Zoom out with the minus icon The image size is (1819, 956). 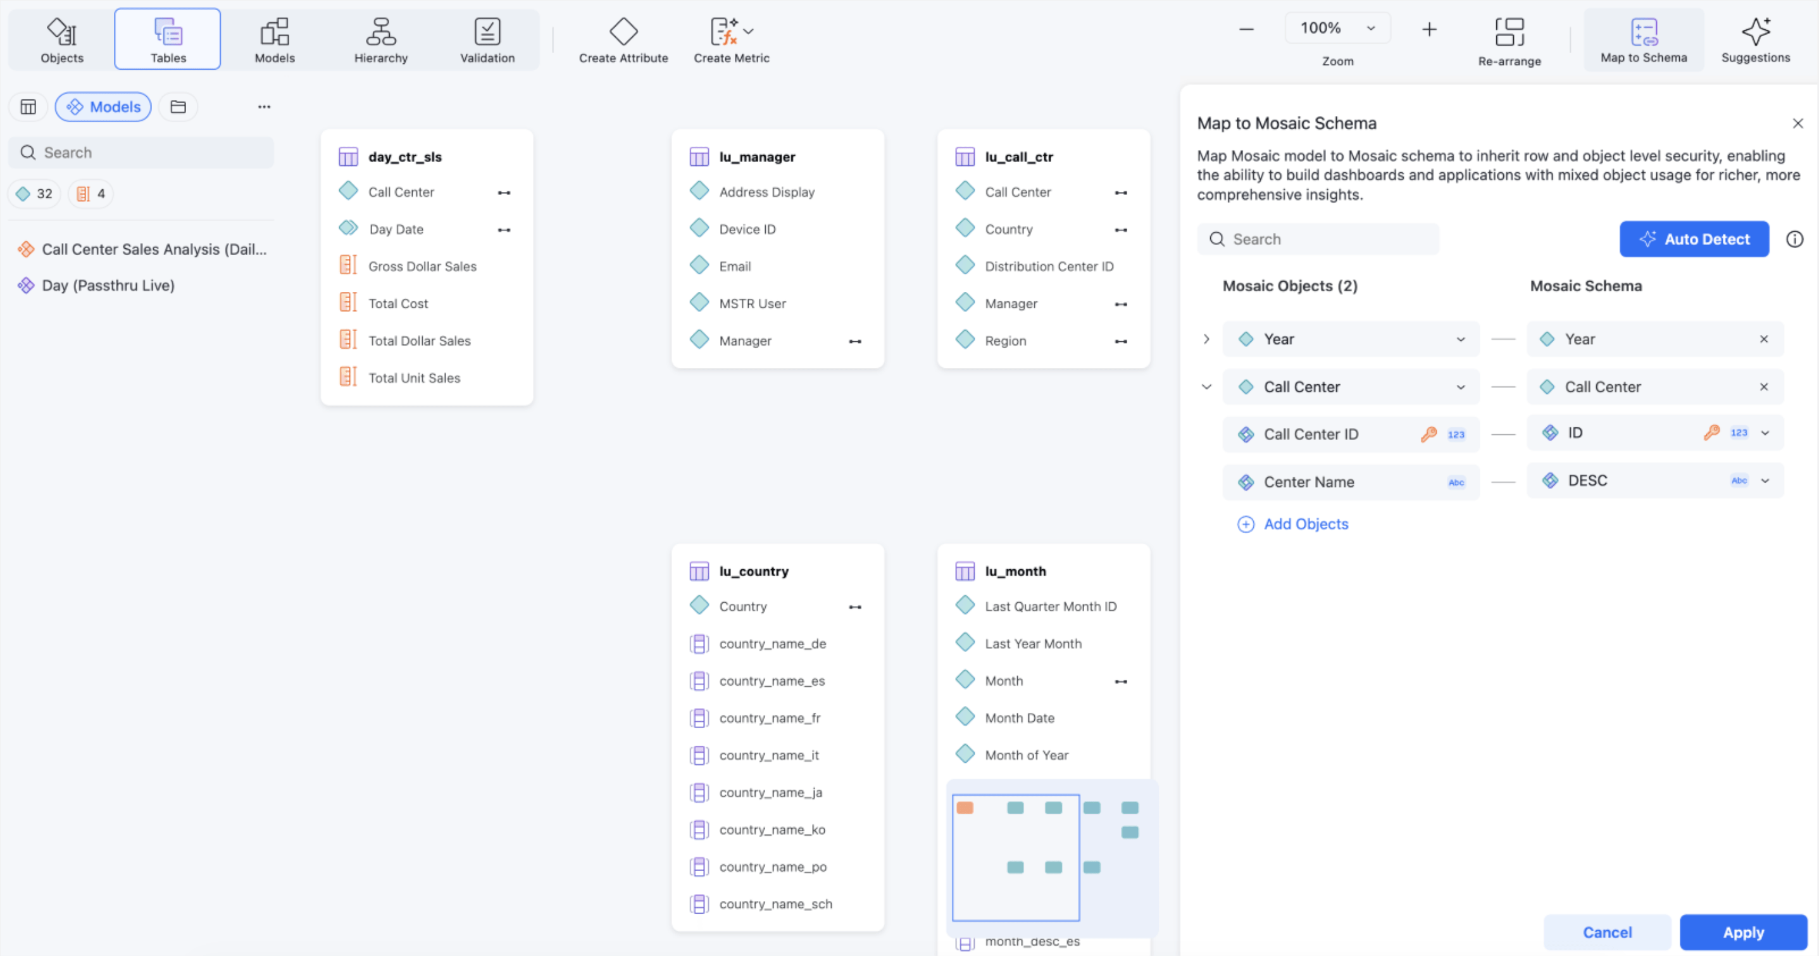pos(1246,29)
